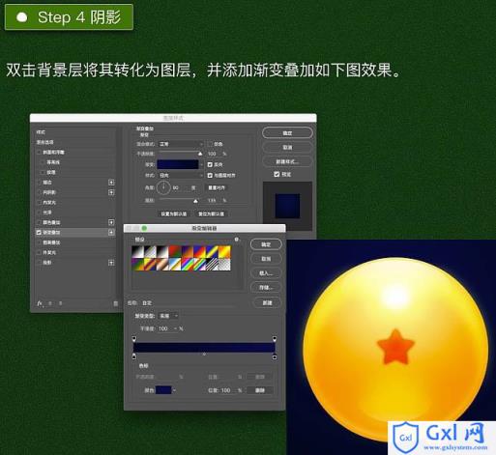Choose the copper gradient preset
The width and height of the screenshot is (496, 455).
coord(162,265)
